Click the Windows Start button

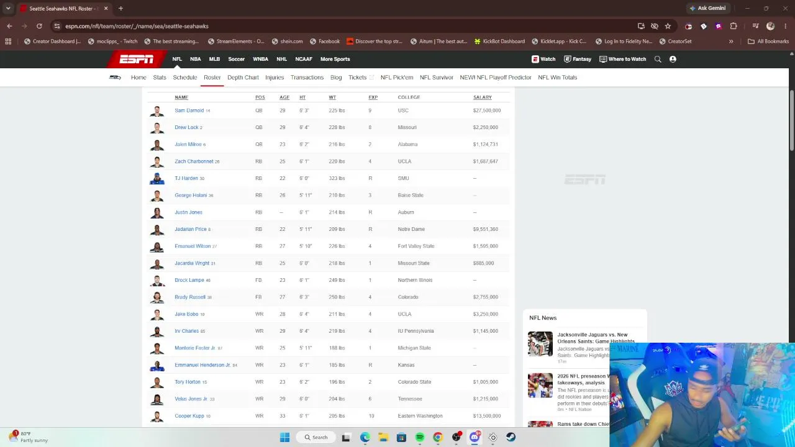point(284,438)
